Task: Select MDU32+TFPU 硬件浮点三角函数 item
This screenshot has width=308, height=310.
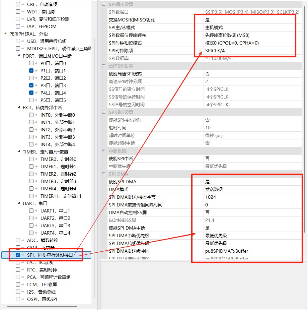Action: [x=59, y=49]
